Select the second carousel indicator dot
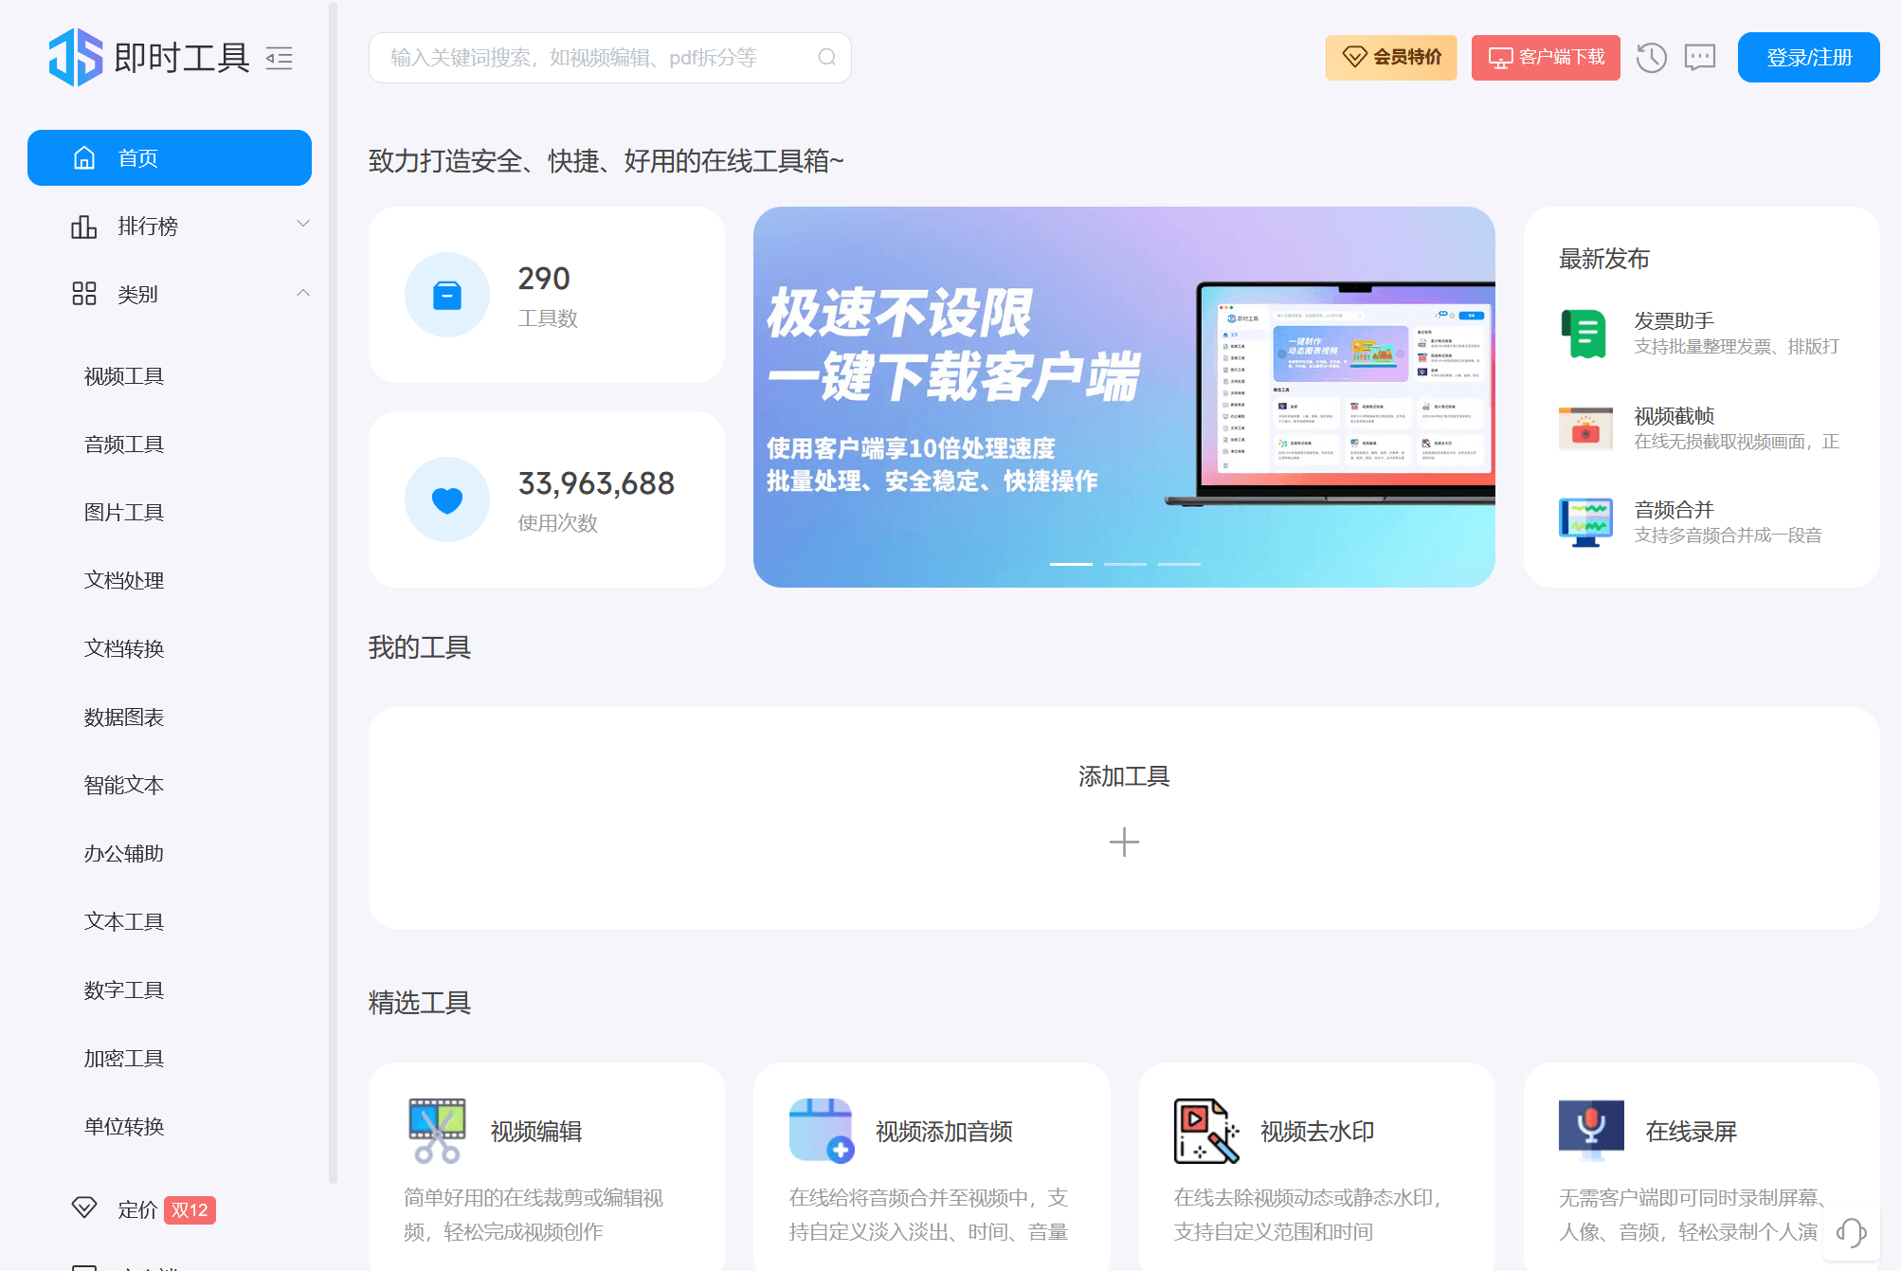The image size is (1901, 1271). point(1127,563)
